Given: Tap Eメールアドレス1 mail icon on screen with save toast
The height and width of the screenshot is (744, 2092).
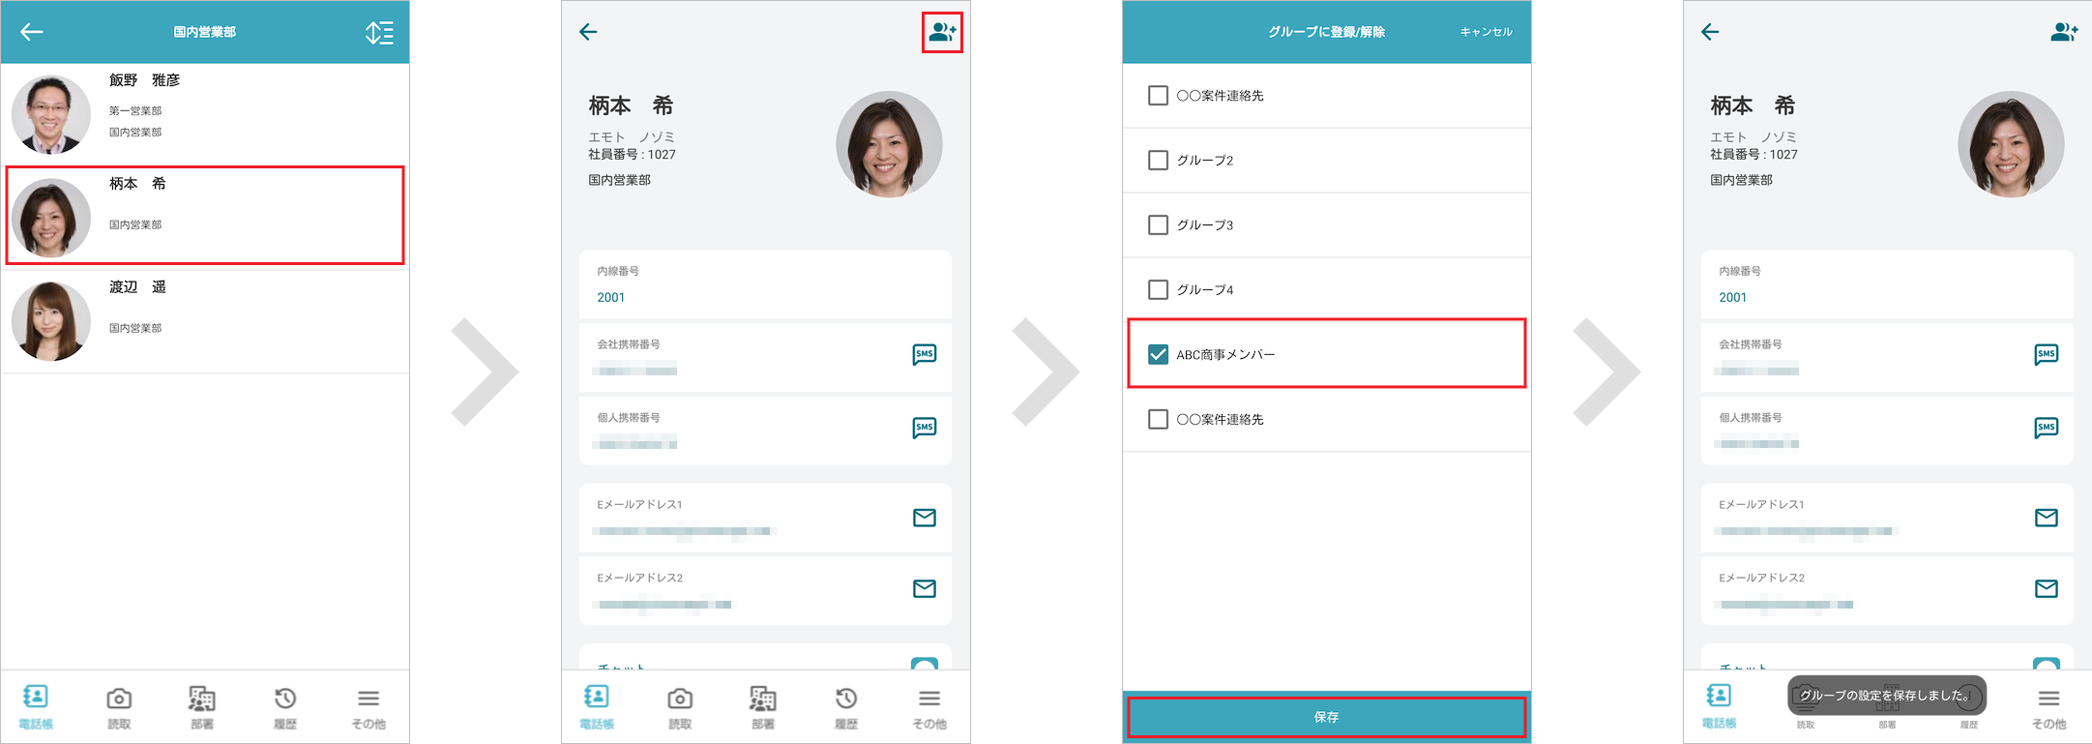Looking at the screenshot, I should [2047, 518].
